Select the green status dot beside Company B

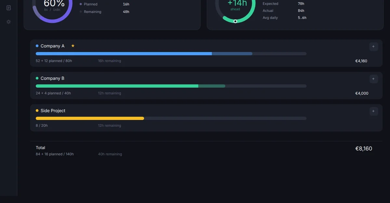(36, 78)
